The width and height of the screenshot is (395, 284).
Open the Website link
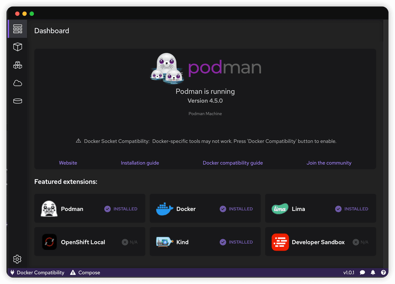pyautogui.click(x=68, y=163)
